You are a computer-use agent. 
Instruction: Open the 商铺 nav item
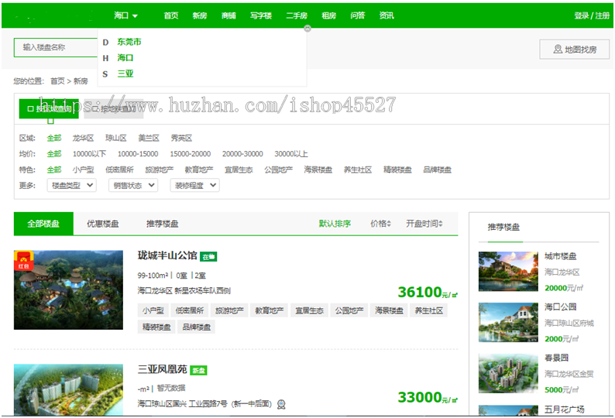(x=228, y=15)
